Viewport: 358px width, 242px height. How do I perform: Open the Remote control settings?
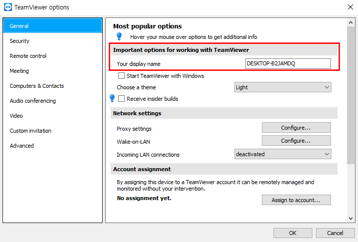[53, 56]
